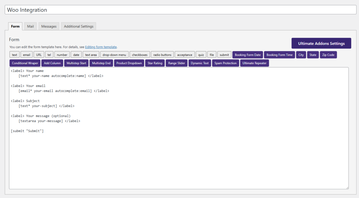359x198 pixels.
Task: Click the Ultimate Repeater button
Action: coord(255,63)
